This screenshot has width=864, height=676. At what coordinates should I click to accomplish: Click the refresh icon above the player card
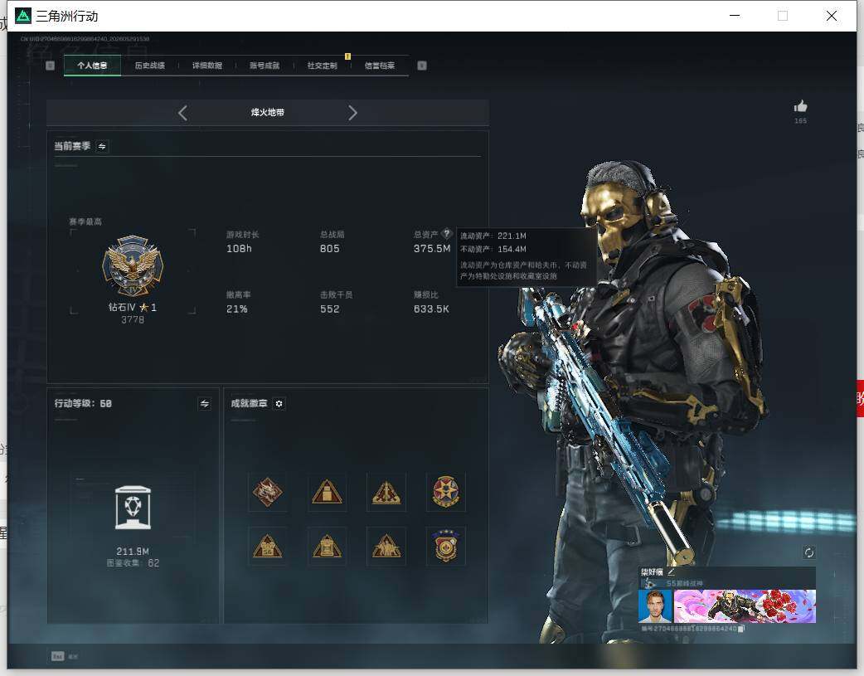(809, 552)
